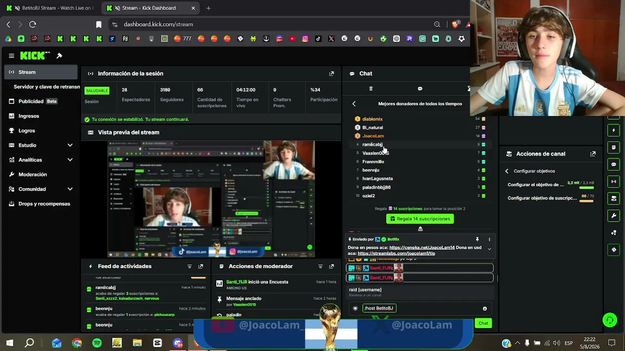Expand the pinned BotRix message
This screenshot has height=351, width=625.
pyautogui.click(x=489, y=249)
